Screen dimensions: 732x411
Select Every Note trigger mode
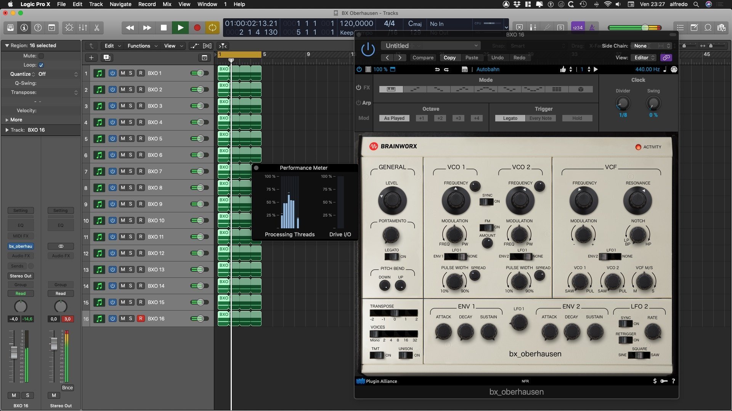point(540,118)
